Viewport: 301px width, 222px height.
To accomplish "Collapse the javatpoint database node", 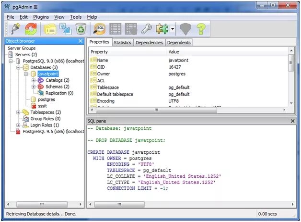I will (26, 74).
